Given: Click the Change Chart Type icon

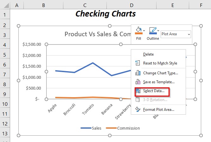Looking at the screenshot, I should point(137,73).
